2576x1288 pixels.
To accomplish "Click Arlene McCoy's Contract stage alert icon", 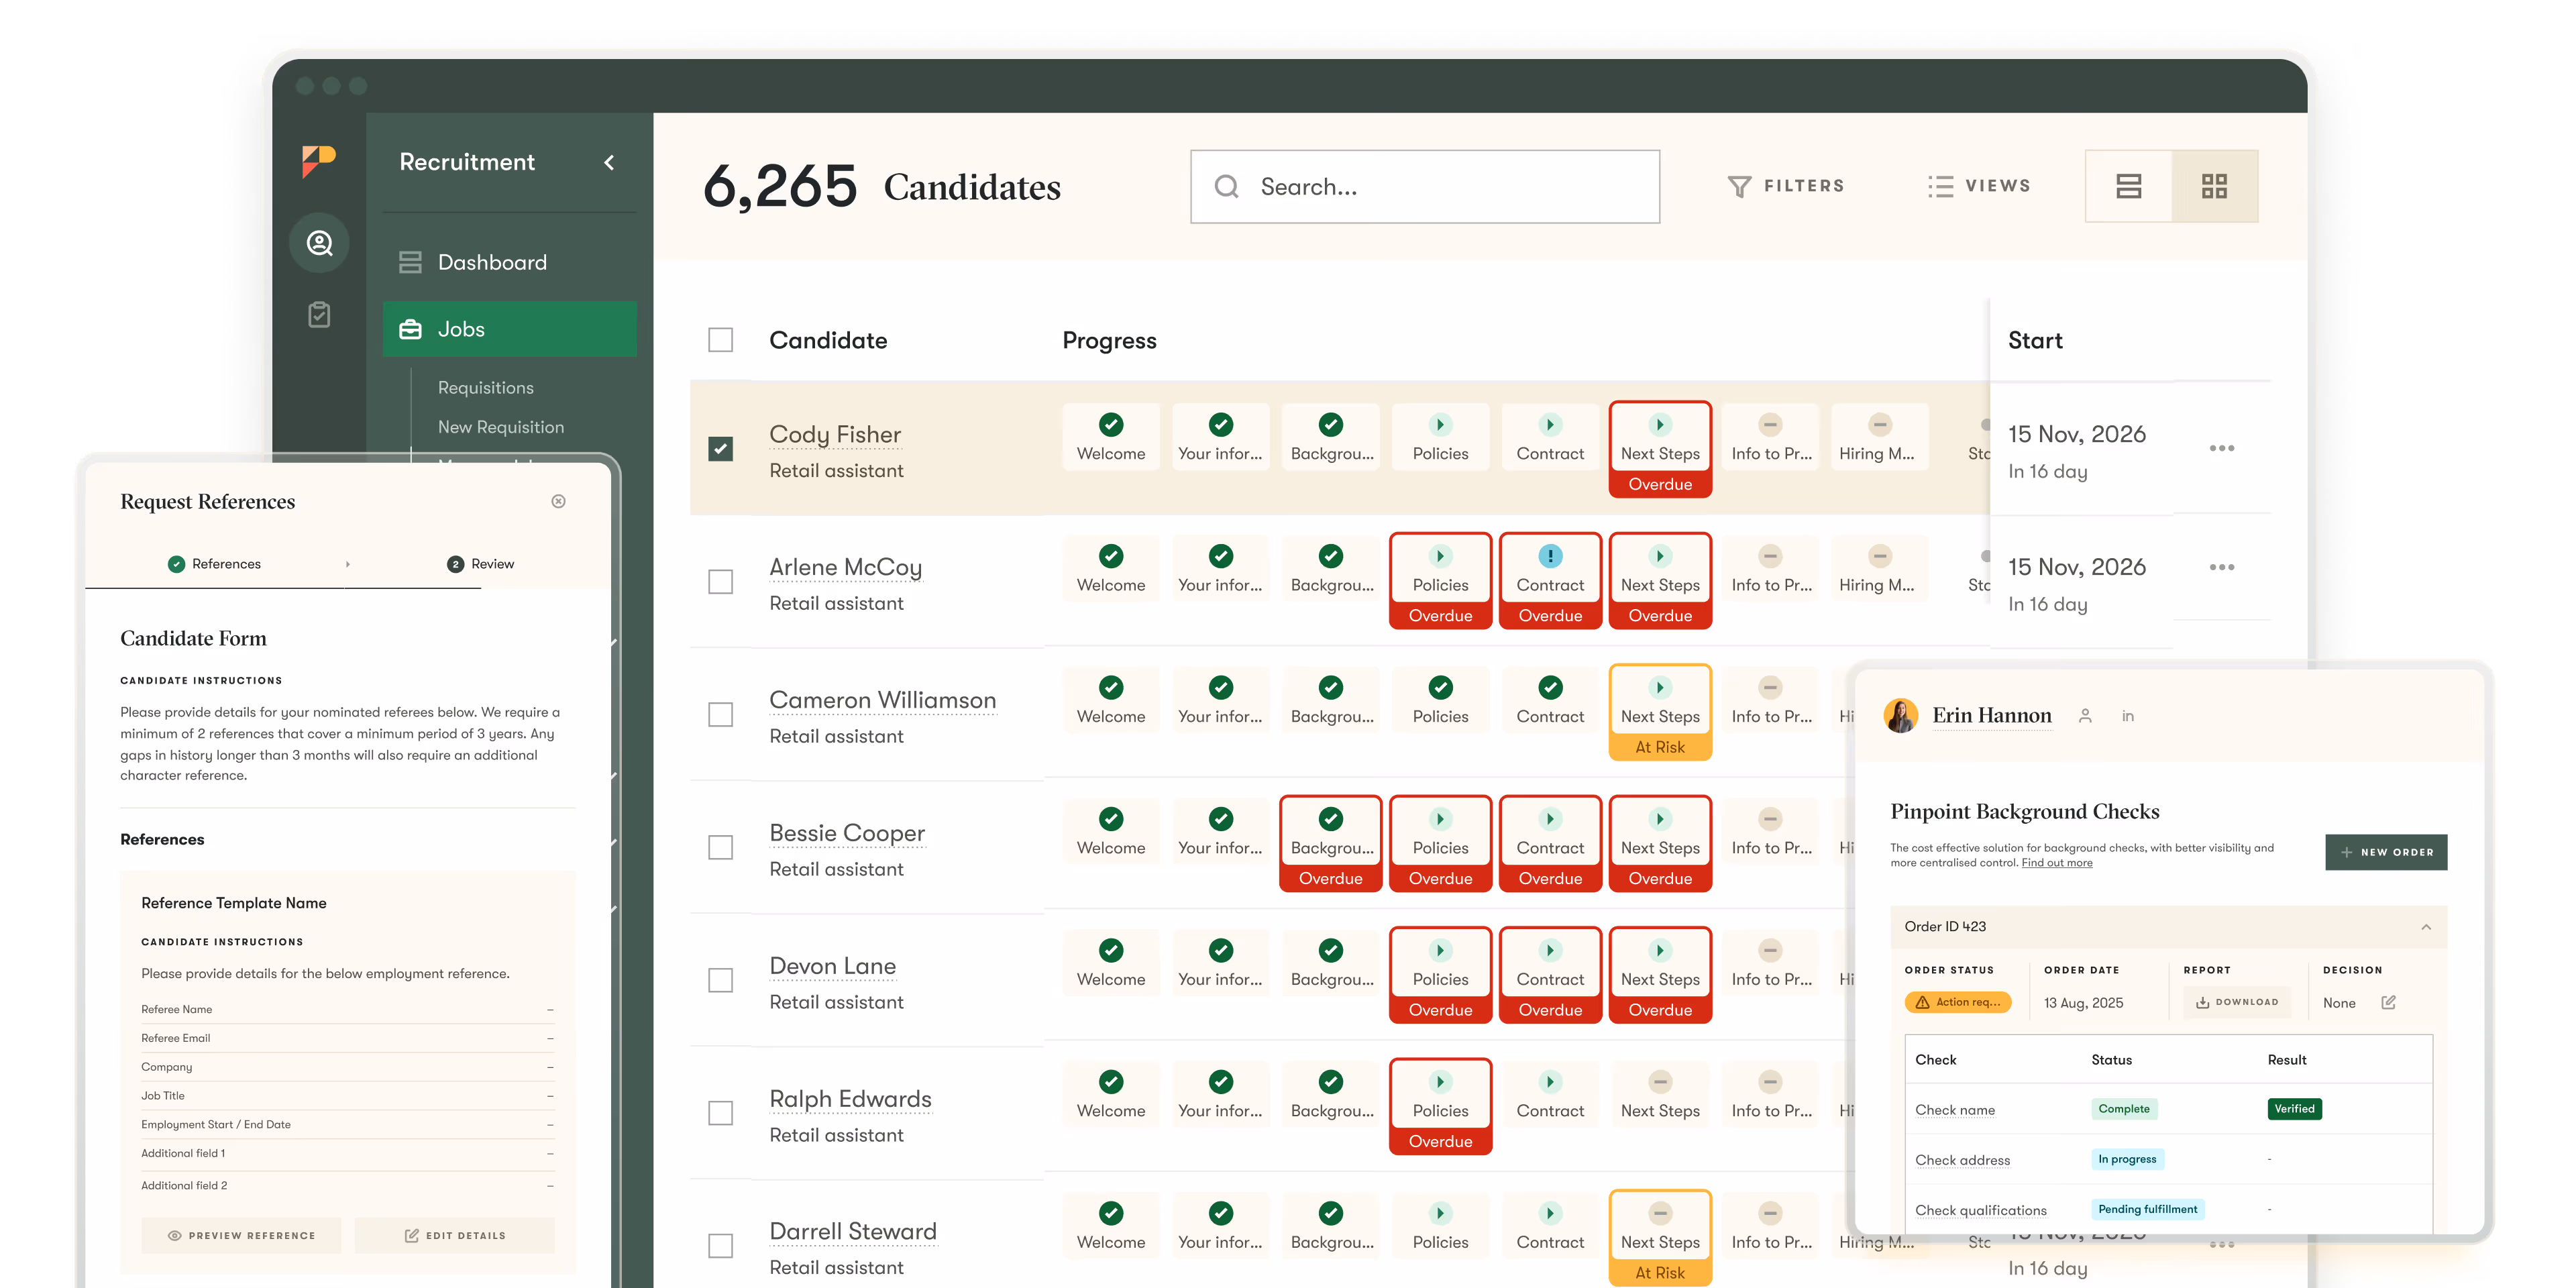I will [1550, 556].
